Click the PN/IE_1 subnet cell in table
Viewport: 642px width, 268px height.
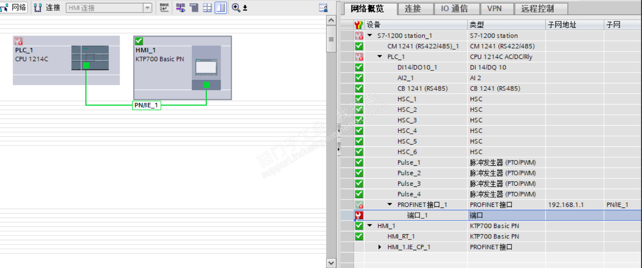coord(623,205)
